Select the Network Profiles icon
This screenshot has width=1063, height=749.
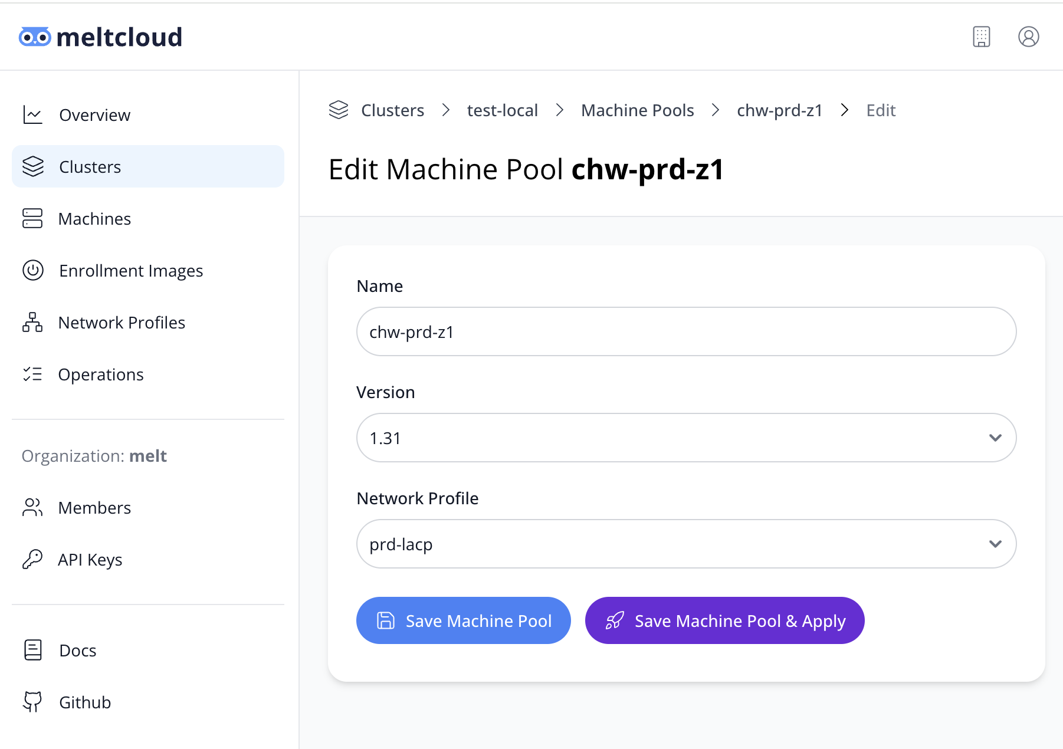[32, 322]
